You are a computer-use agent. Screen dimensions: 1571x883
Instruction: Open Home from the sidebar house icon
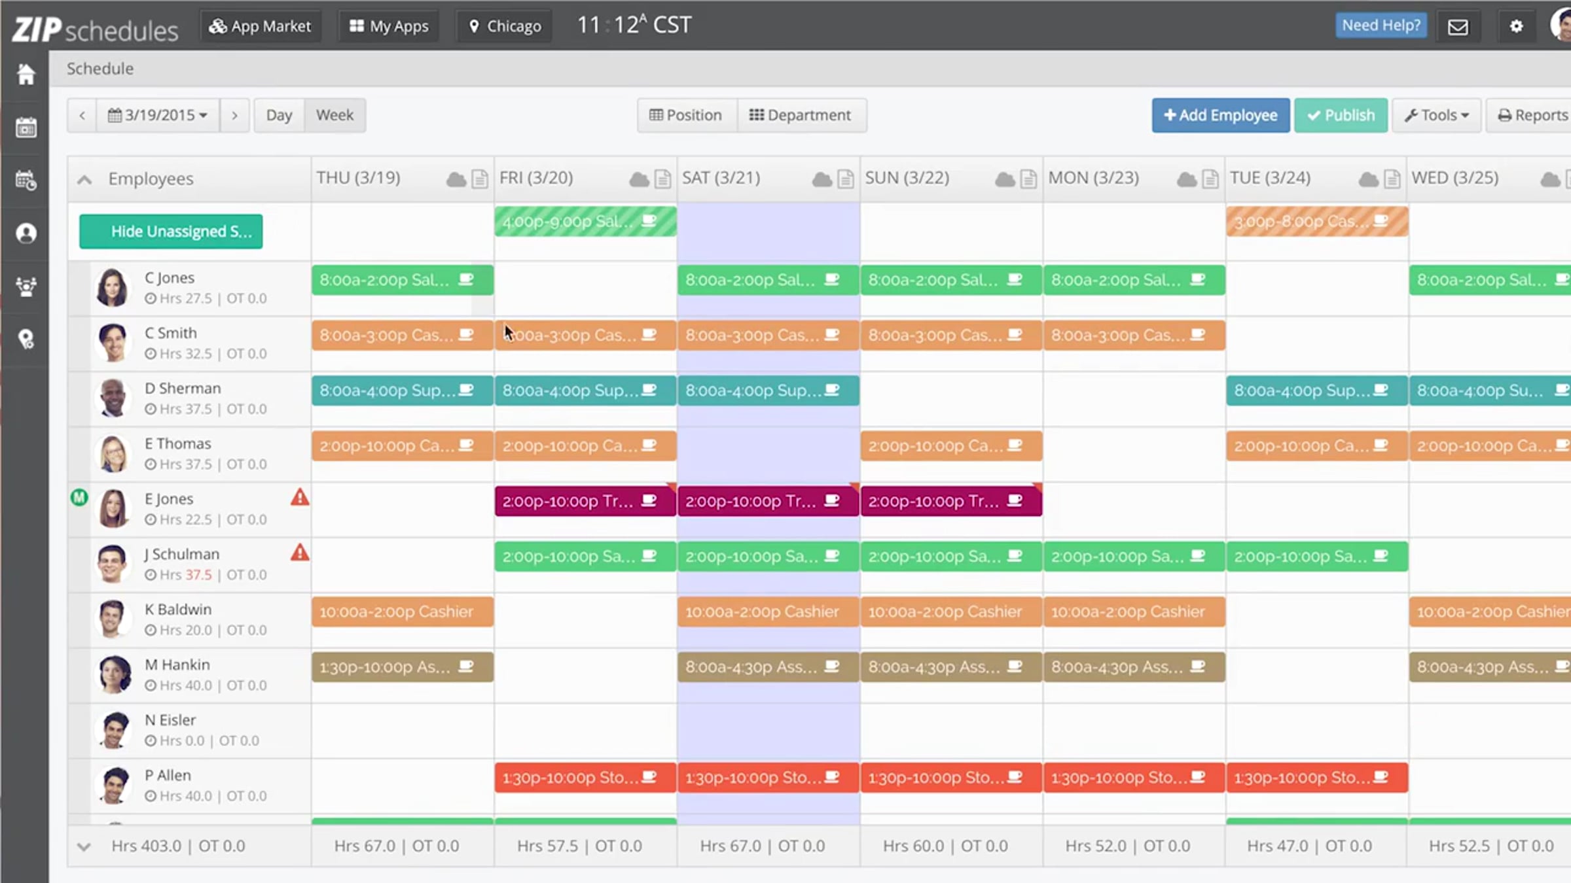(26, 75)
